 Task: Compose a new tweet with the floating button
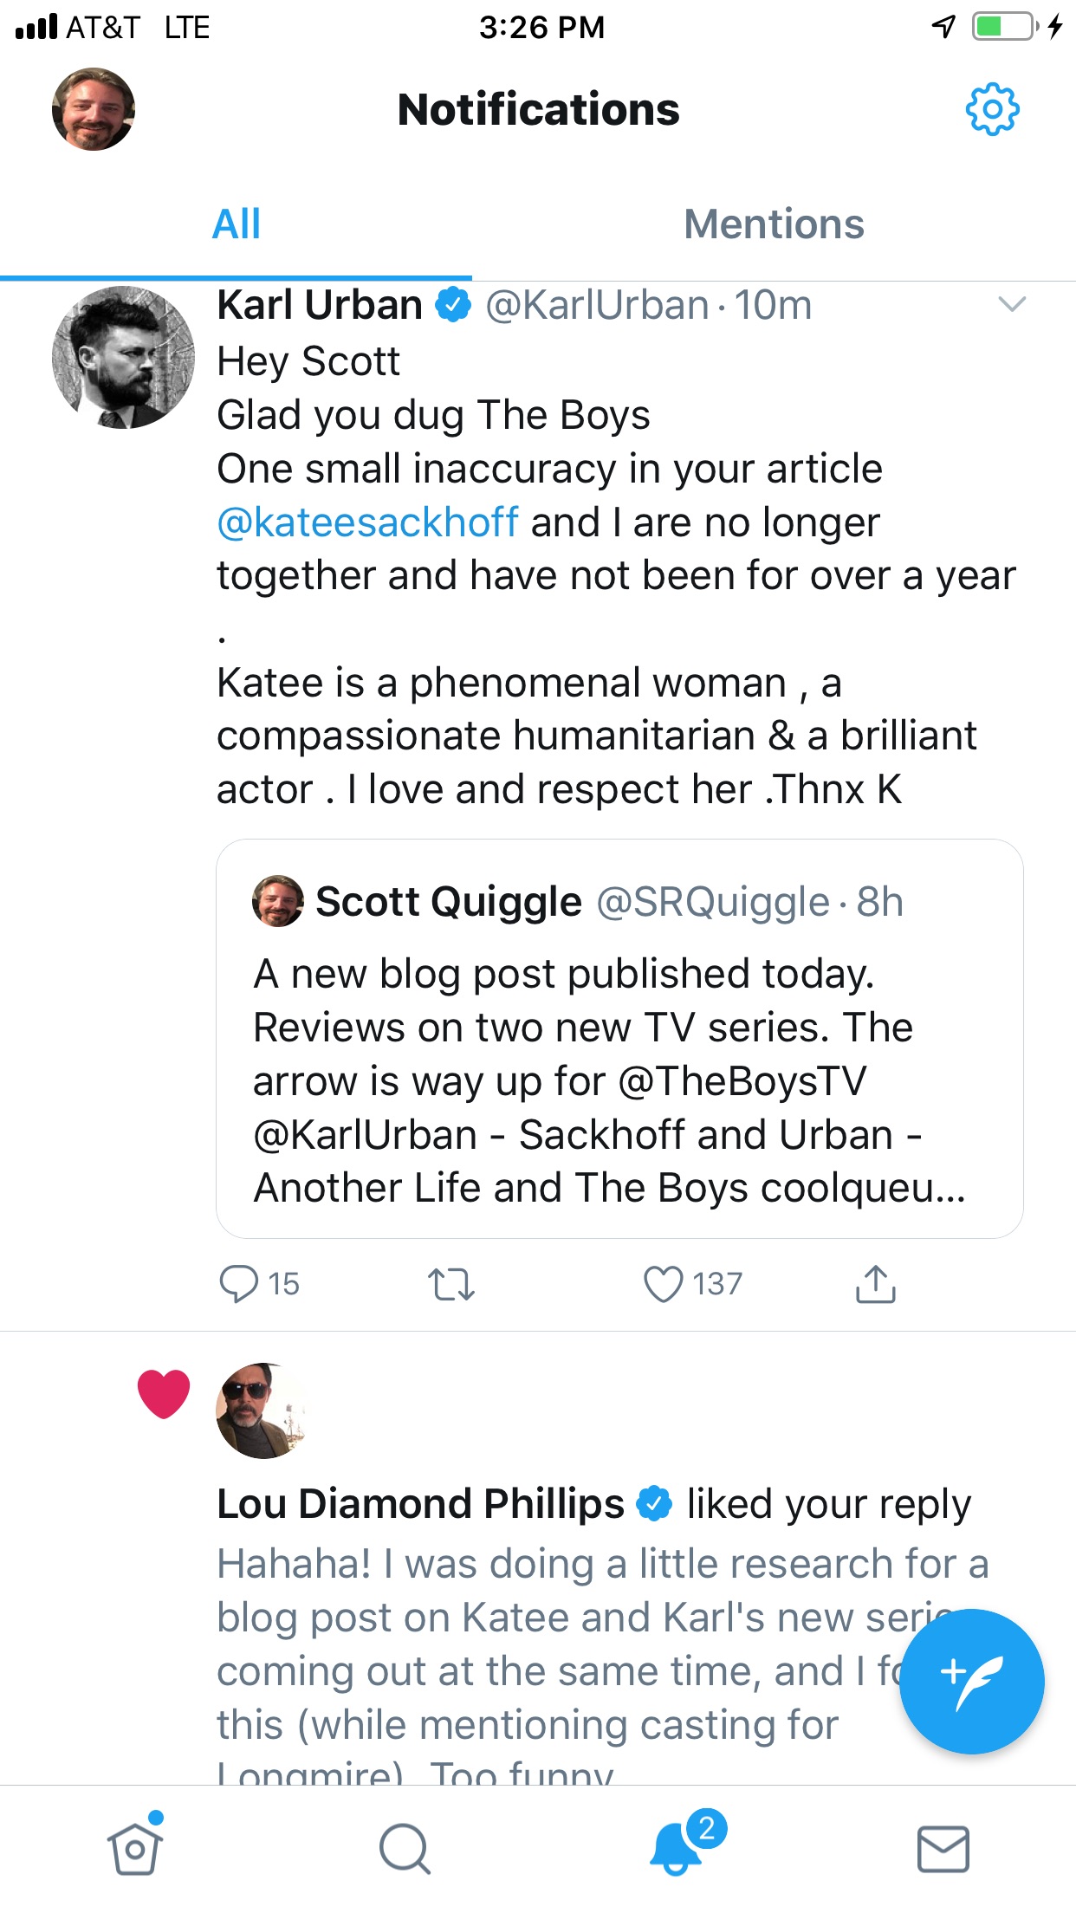point(971,1681)
